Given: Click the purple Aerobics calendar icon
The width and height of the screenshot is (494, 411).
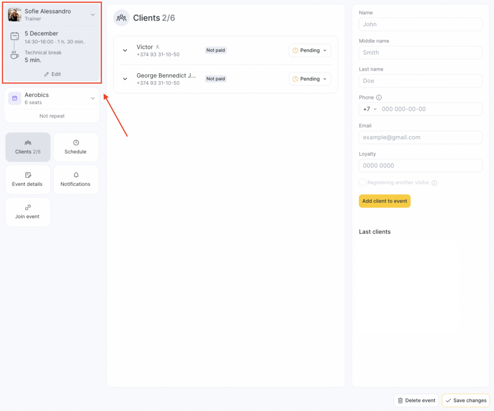Looking at the screenshot, I should (x=14, y=98).
